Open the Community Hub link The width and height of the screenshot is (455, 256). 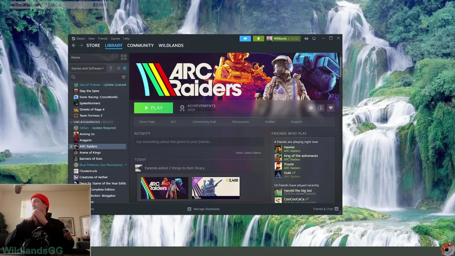click(204, 122)
